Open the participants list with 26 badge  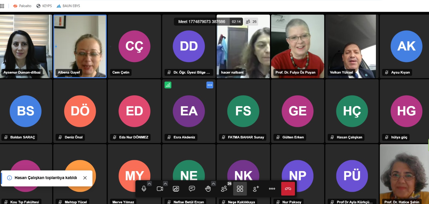224,189
